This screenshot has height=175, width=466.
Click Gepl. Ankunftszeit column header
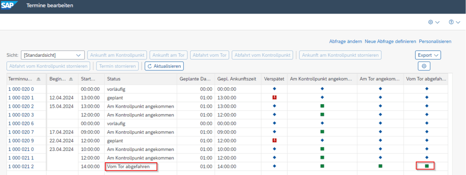[x=238, y=79]
